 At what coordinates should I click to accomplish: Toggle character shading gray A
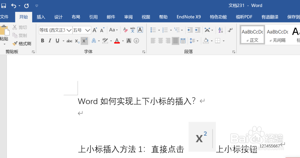(x=129, y=41)
